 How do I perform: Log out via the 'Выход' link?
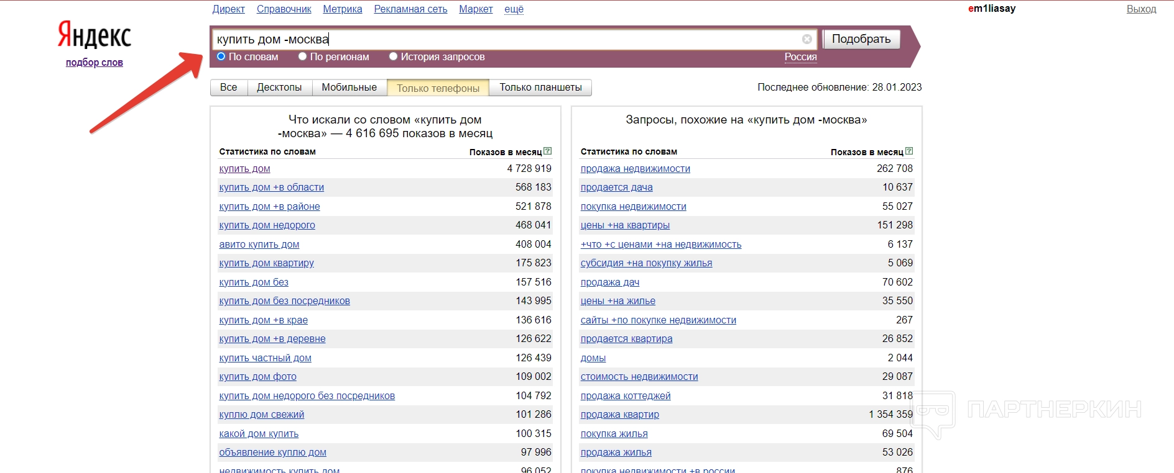[x=1141, y=9]
